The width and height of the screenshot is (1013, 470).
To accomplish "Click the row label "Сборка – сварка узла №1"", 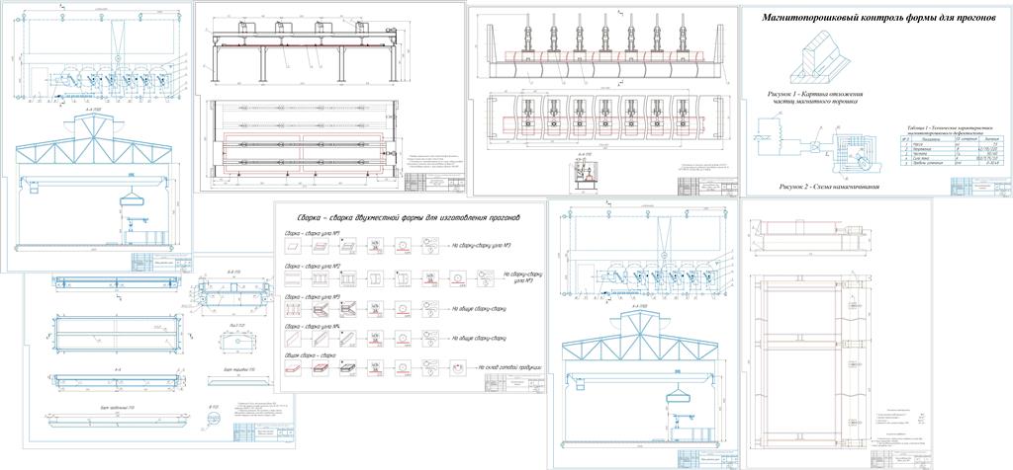I will pyautogui.click(x=313, y=233).
